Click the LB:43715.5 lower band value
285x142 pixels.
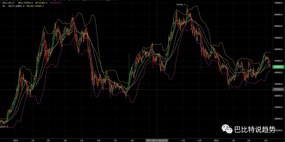click(56, 3)
